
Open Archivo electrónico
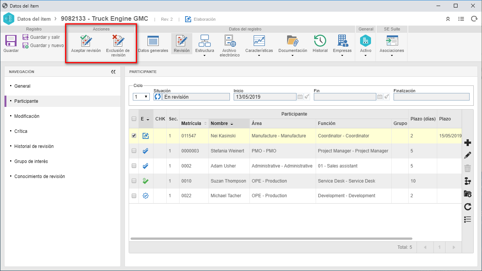230,46
